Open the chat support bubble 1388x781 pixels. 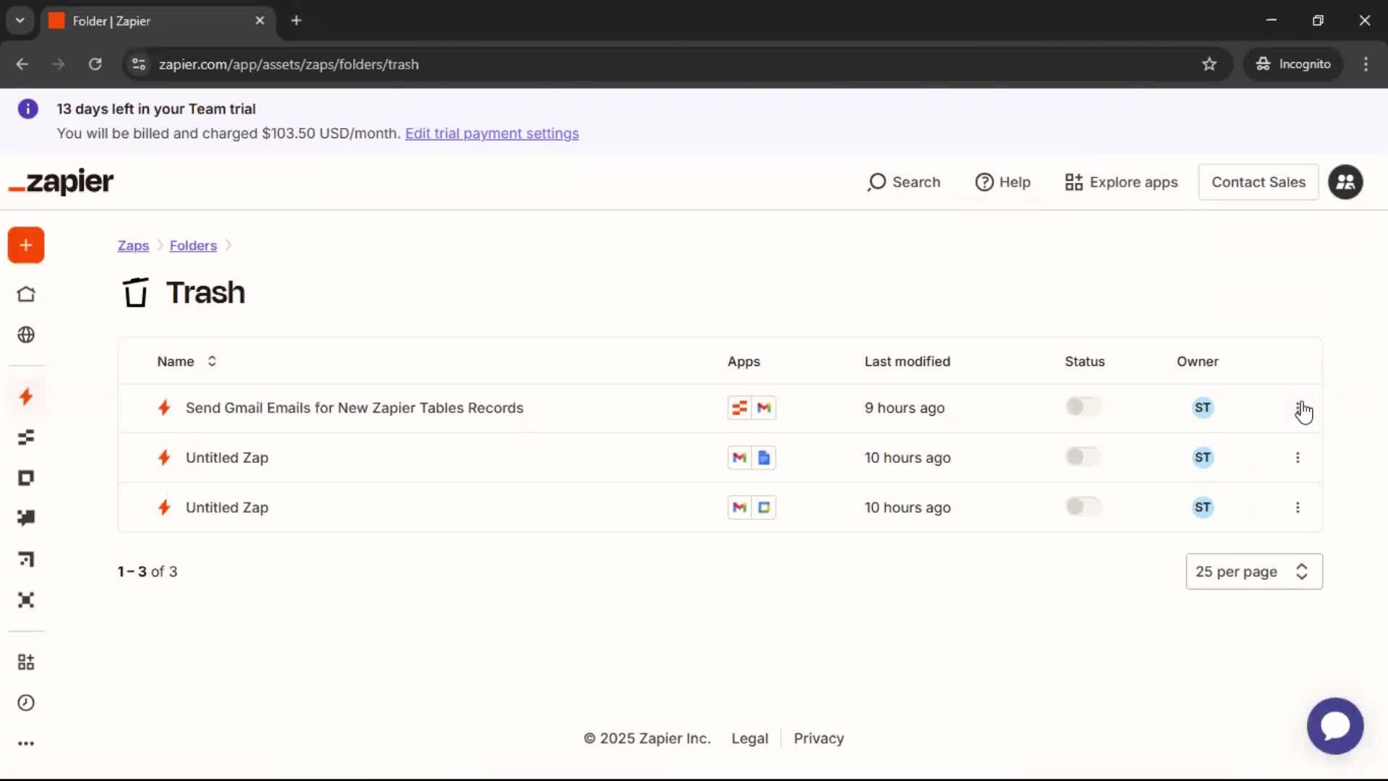coord(1335,726)
